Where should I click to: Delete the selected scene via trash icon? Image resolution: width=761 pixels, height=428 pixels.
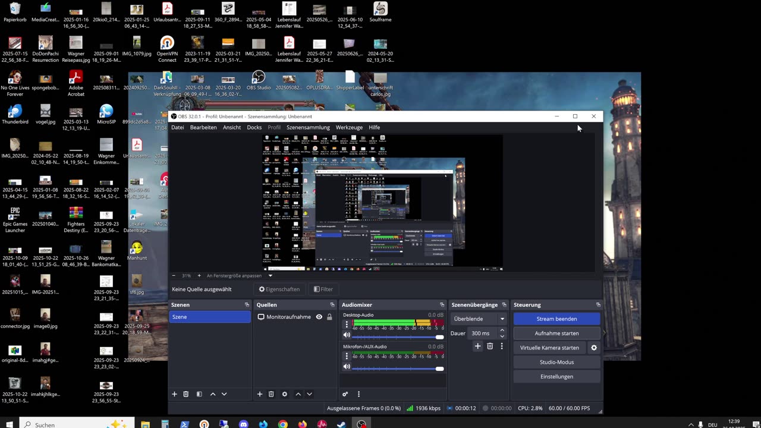click(185, 394)
